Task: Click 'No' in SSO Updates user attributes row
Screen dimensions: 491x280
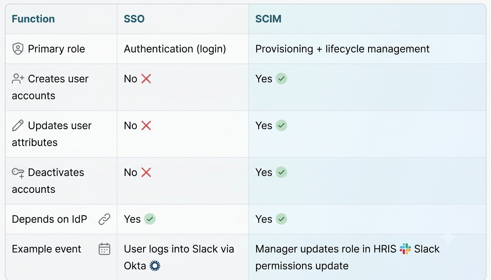Action: (x=130, y=125)
